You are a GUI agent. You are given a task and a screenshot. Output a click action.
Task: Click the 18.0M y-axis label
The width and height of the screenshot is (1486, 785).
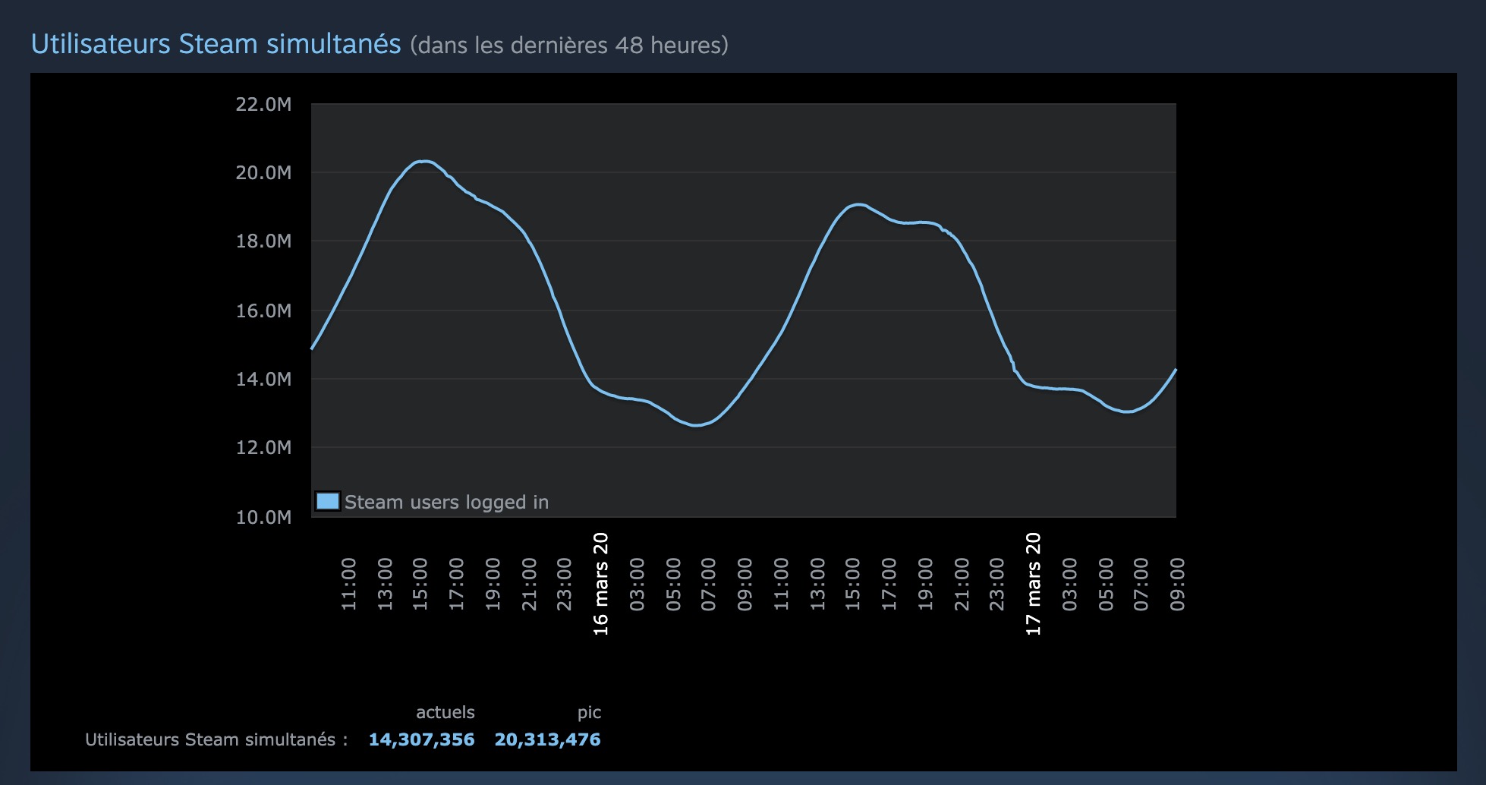point(263,241)
